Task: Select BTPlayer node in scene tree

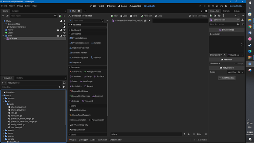Action: coord(13,39)
